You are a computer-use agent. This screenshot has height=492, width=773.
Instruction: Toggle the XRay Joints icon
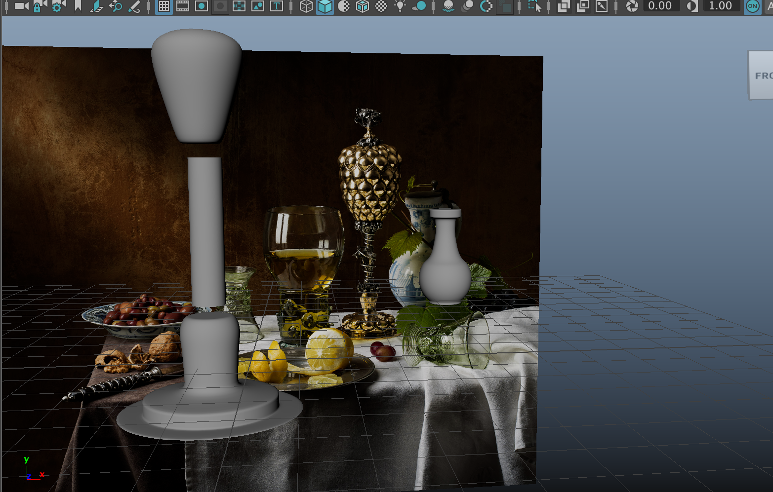602,6
